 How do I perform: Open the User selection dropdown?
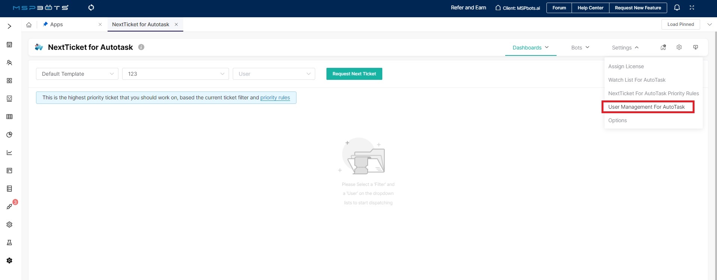[274, 74]
